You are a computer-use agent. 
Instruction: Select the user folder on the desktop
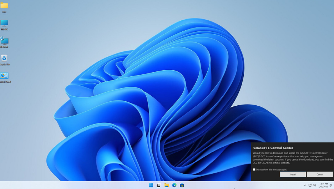click(x=4, y=6)
